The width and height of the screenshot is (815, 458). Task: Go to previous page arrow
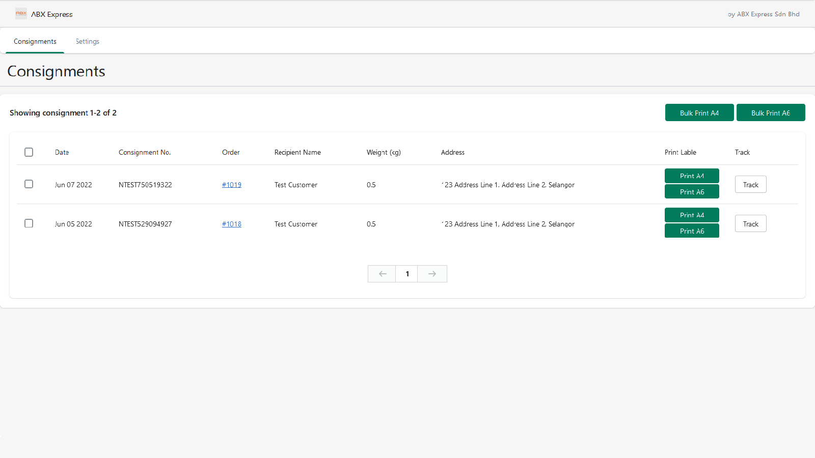pos(382,274)
